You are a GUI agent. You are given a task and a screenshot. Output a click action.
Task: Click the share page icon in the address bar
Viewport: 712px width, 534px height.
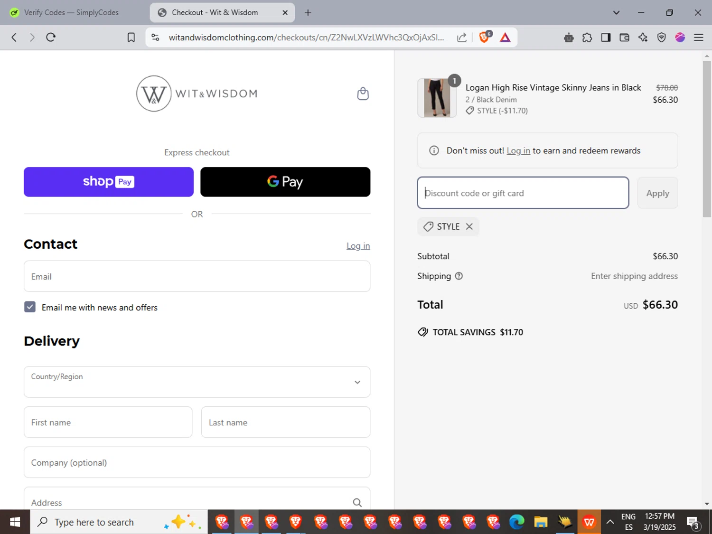(461, 37)
